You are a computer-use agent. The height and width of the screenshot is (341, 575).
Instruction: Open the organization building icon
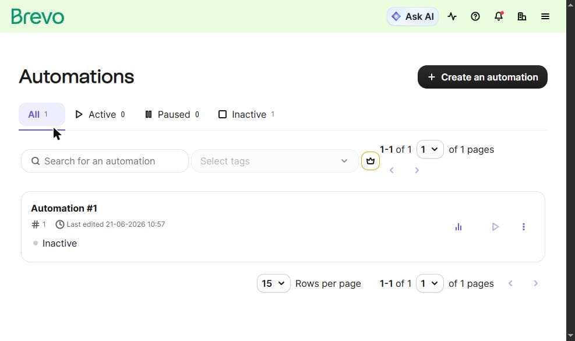(522, 16)
